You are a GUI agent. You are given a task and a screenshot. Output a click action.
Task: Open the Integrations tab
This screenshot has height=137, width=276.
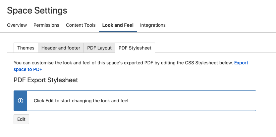153,25
